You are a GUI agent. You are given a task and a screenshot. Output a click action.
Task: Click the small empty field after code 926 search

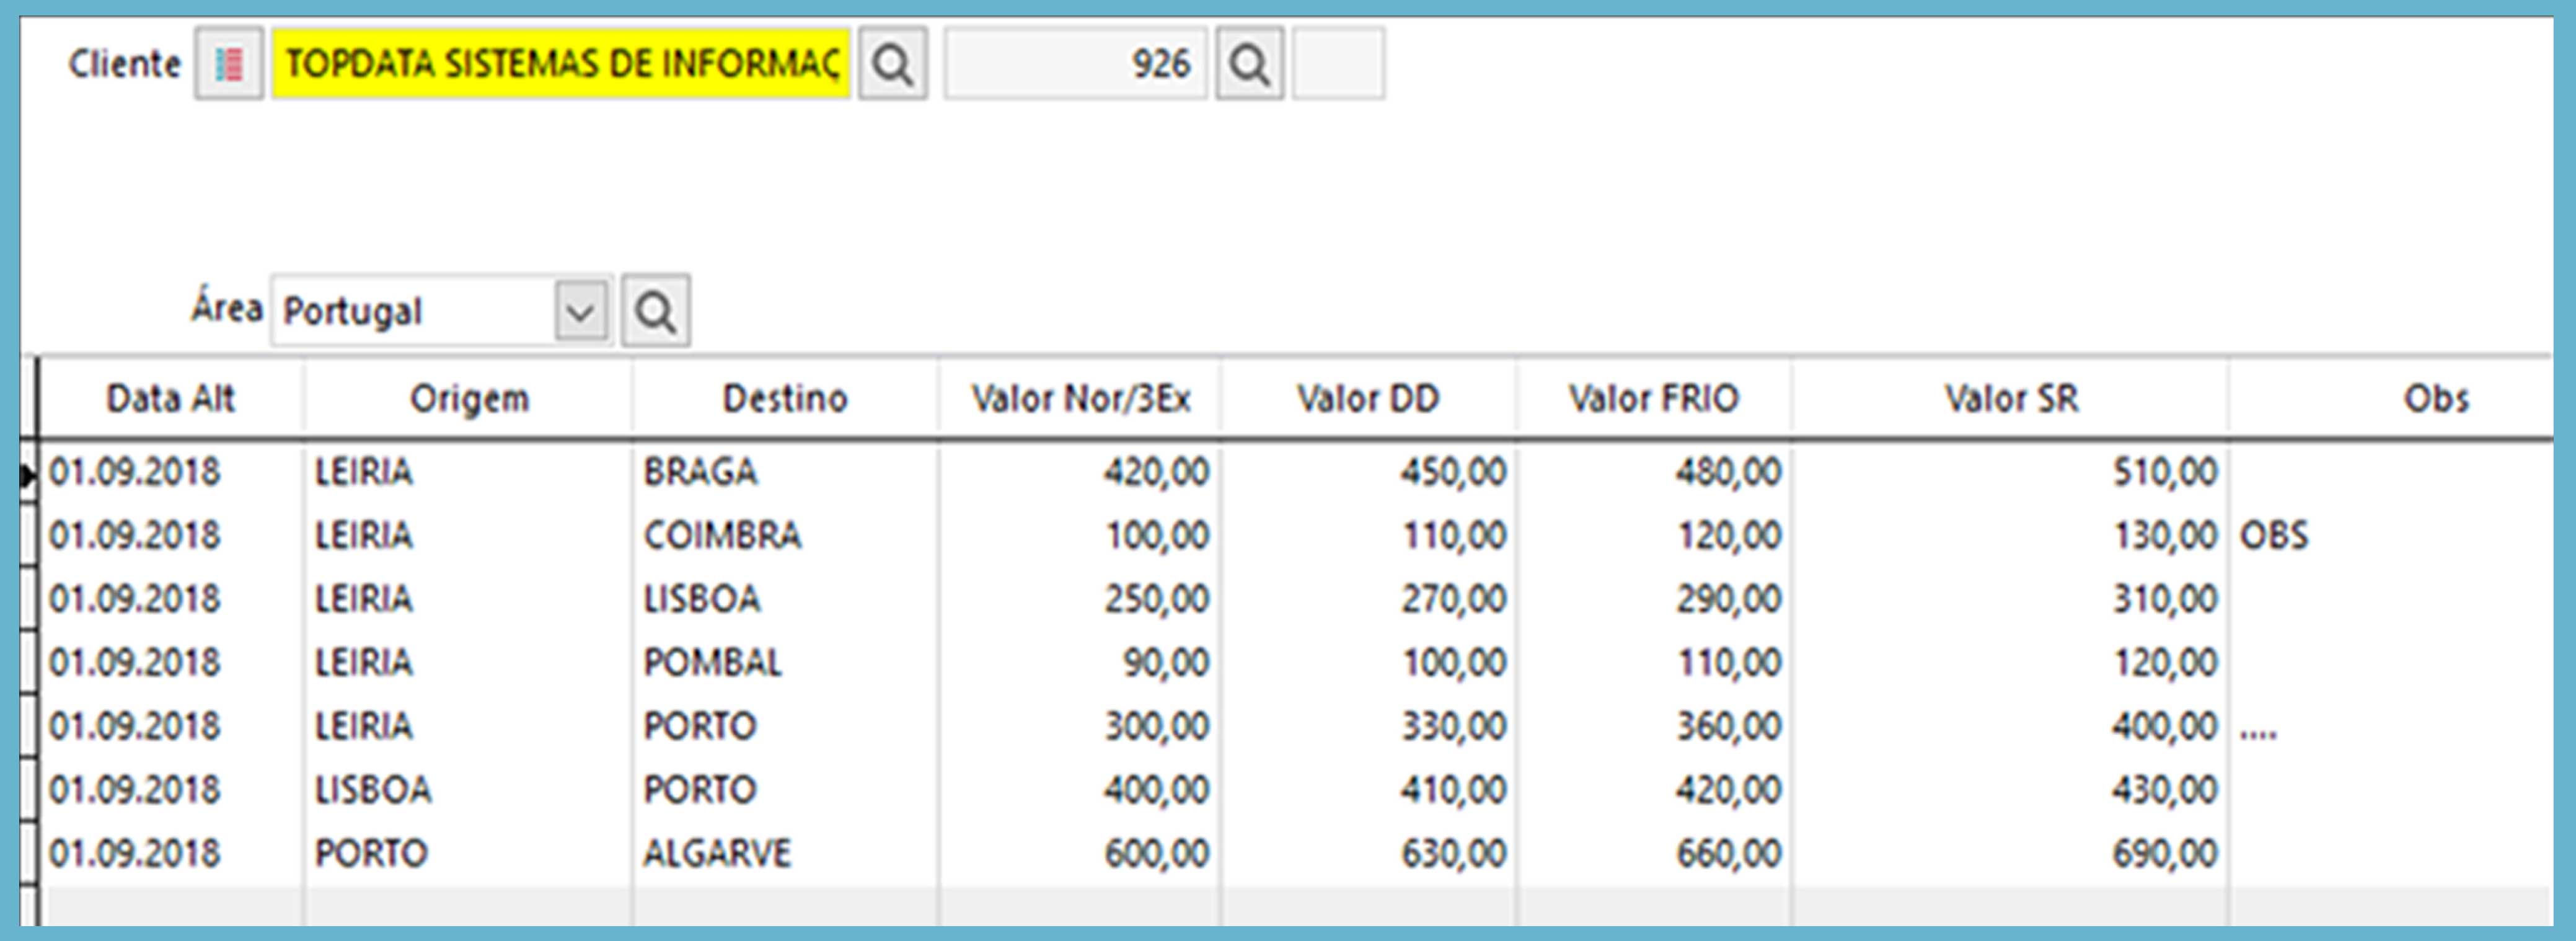1338,64
